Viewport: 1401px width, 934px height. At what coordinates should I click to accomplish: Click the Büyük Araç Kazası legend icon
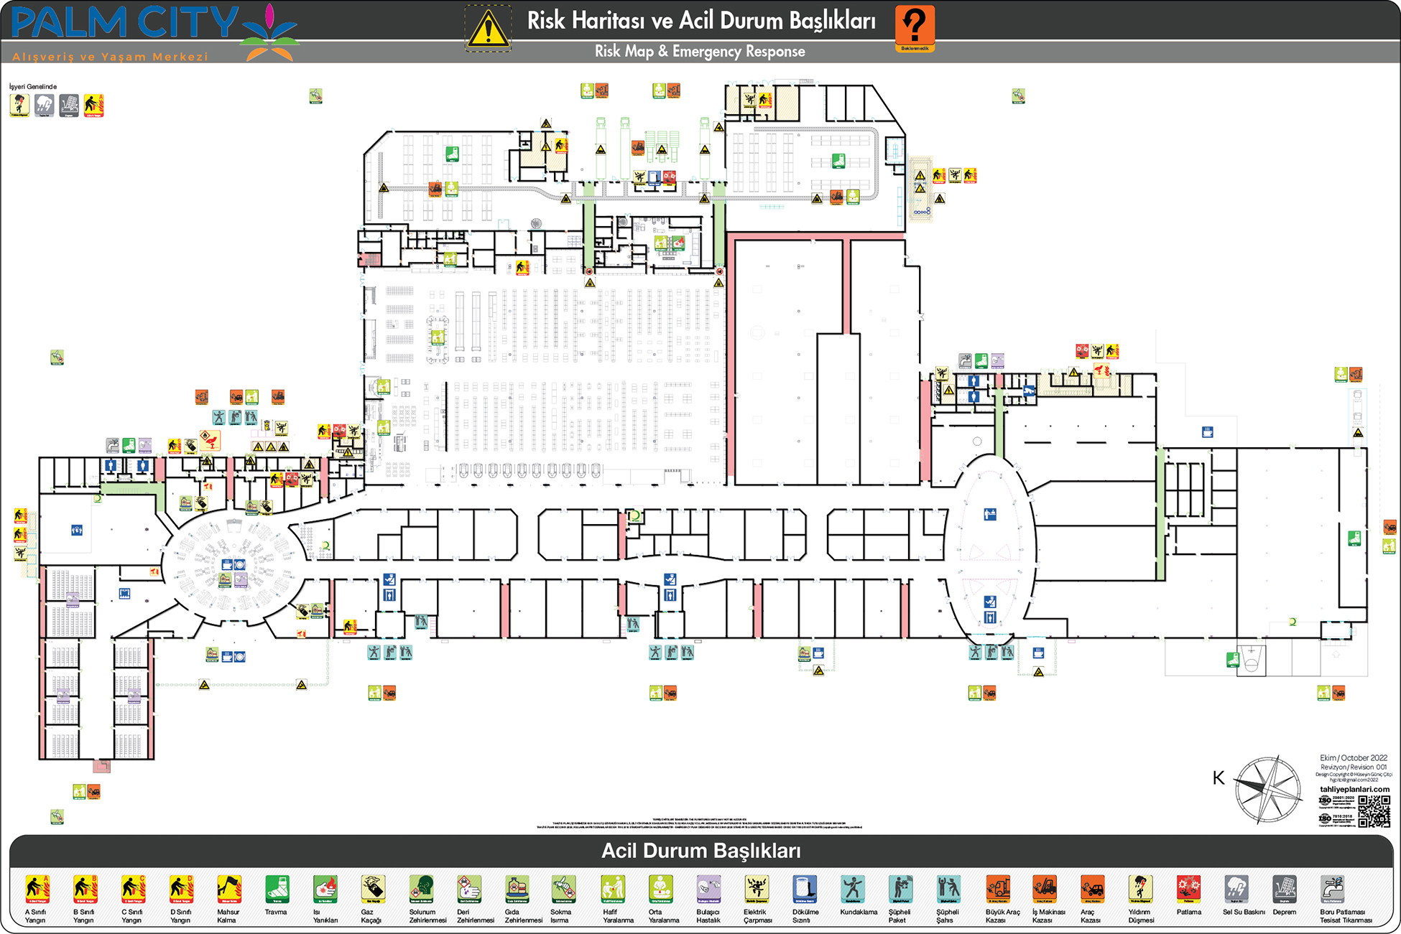[x=997, y=889]
